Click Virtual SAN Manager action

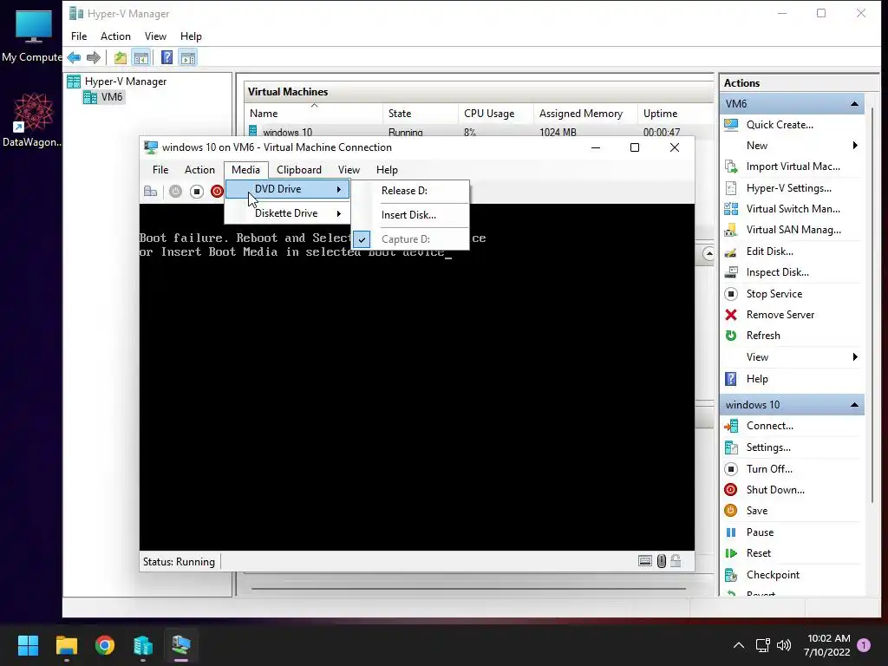click(793, 230)
